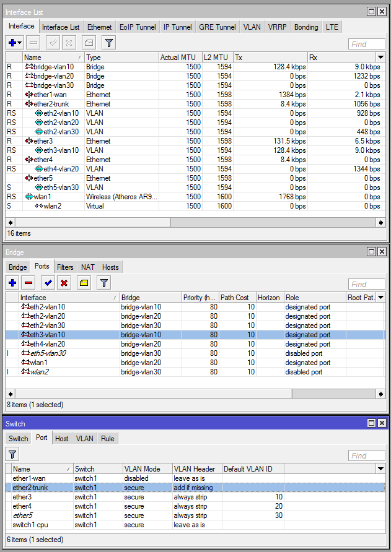391x552 pixels.
Task: Click eth2-vlan10 VLAN icon in Interface List
Action: point(39,113)
